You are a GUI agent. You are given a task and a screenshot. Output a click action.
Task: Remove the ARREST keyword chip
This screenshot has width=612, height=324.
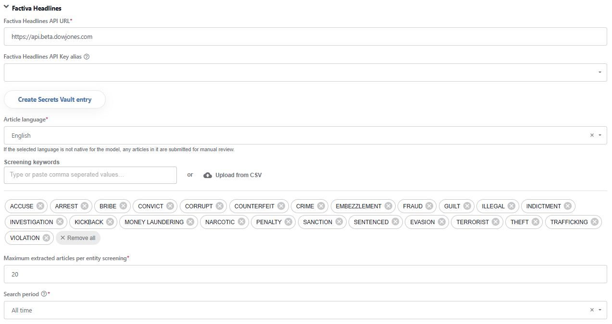[85, 206]
